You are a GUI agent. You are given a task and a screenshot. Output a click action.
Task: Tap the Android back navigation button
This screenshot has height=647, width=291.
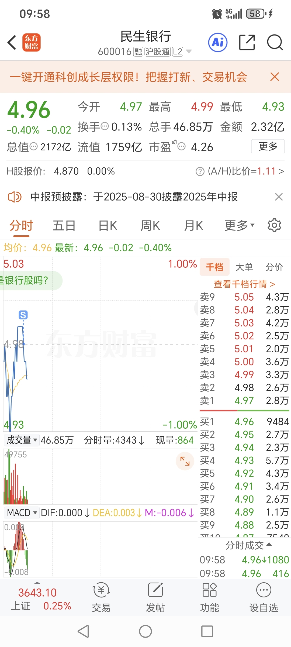coord(83,631)
